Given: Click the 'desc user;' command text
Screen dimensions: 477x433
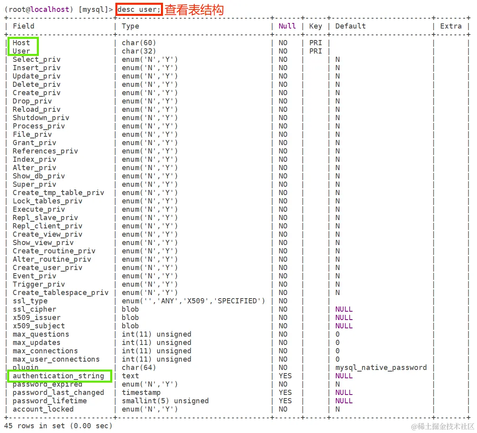Looking at the screenshot, I should pos(139,10).
